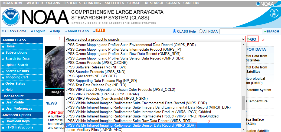Click the GO button
281x132 pixels.
coord(252,39)
